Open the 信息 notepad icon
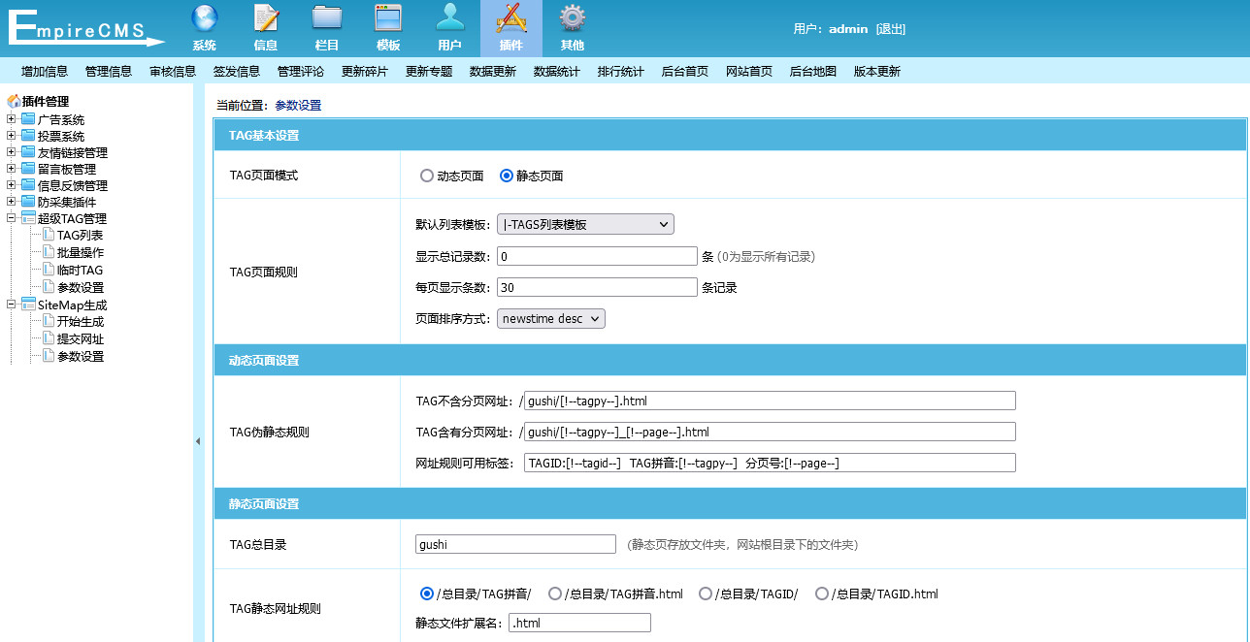This screenshot has width=1250, height=642. [266, 18]
